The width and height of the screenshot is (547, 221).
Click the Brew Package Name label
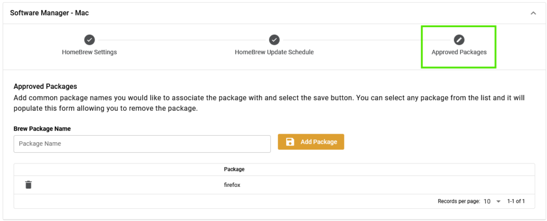pos(42,129)
